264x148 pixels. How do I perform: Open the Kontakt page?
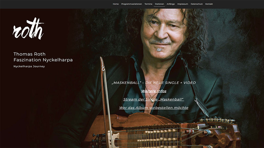[x=209, y=4]
